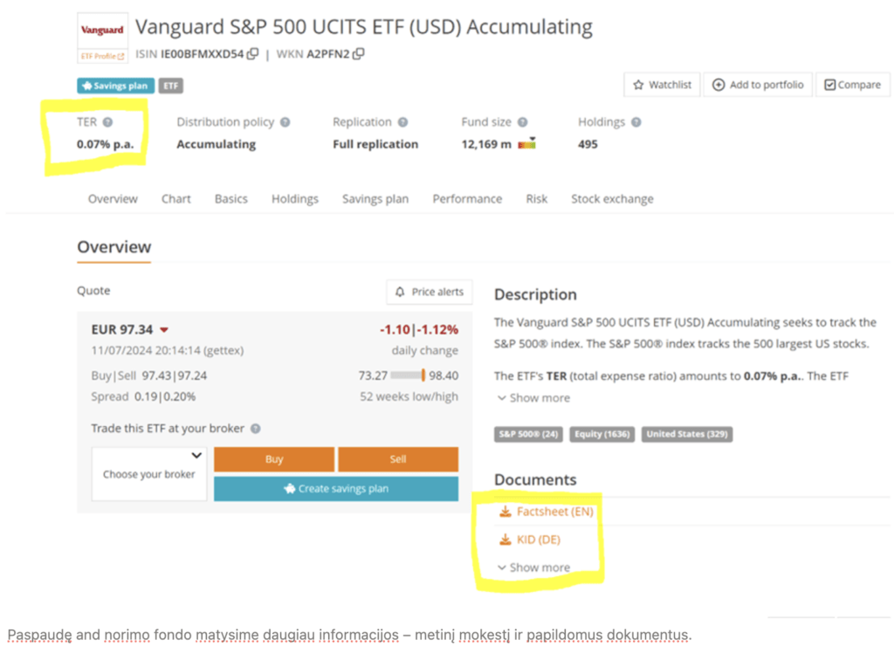Switch to the Holdings tab
The height and width of the screenshot is (647, 894).
coord(295,199)
